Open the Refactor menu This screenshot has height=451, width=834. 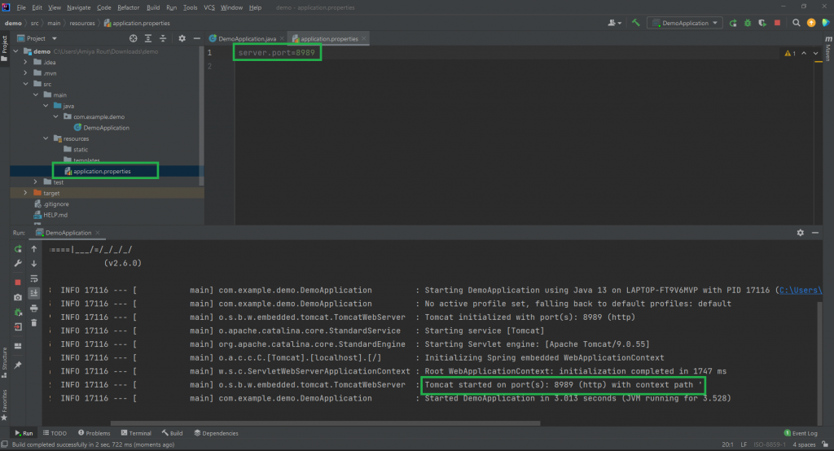(x=128, y=7)
